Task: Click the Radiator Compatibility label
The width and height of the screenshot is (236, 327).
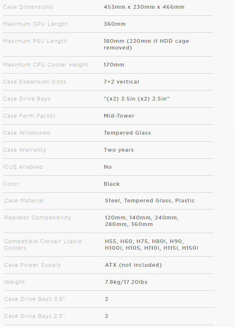Action: click(38, 217)
